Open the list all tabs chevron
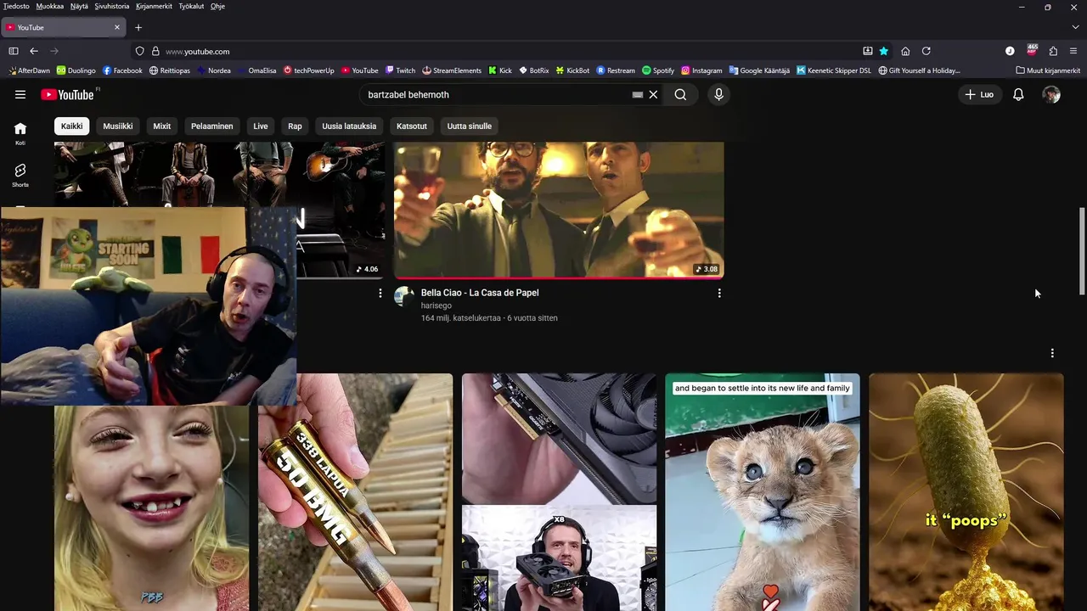The height and width of the screenshot is (611, 1087). [1075, 27]
